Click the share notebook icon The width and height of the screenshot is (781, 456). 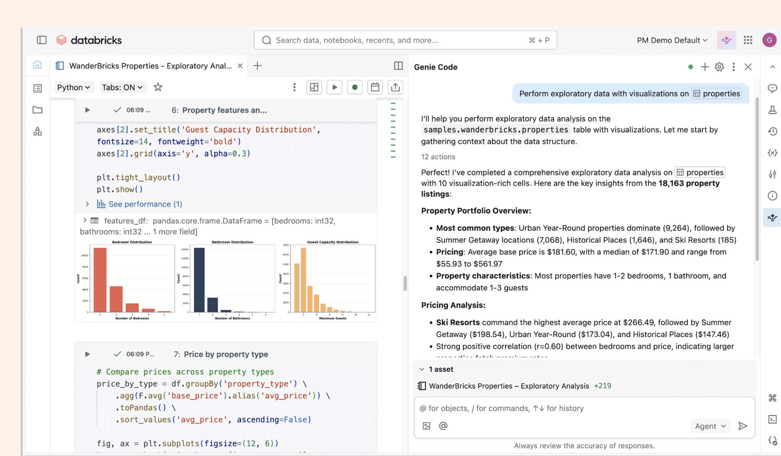(x=395, y=87)
